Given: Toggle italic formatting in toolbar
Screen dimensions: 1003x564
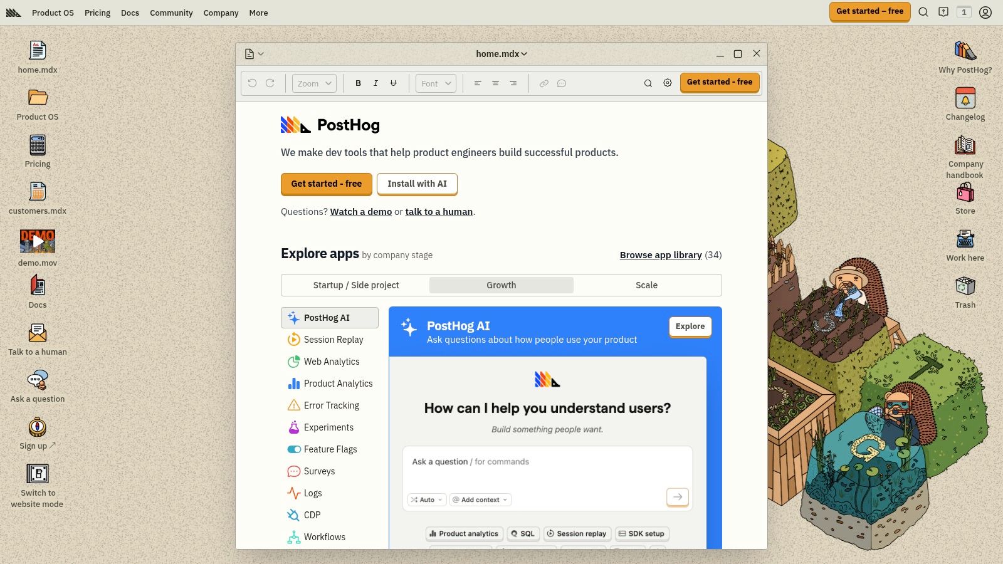Looking at the screenshot, I should point(375,83).
